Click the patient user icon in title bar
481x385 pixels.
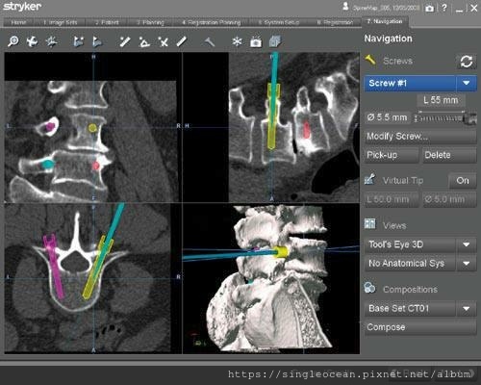[345, 7]
